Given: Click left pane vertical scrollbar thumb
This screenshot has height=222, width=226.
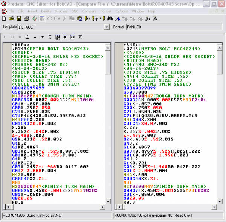Looking at the screenshot, I should [x=108, y=63].
